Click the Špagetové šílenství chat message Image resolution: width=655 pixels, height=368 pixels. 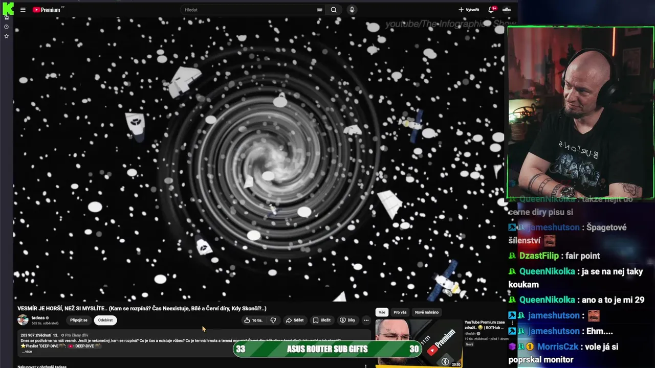pos(567,234)
